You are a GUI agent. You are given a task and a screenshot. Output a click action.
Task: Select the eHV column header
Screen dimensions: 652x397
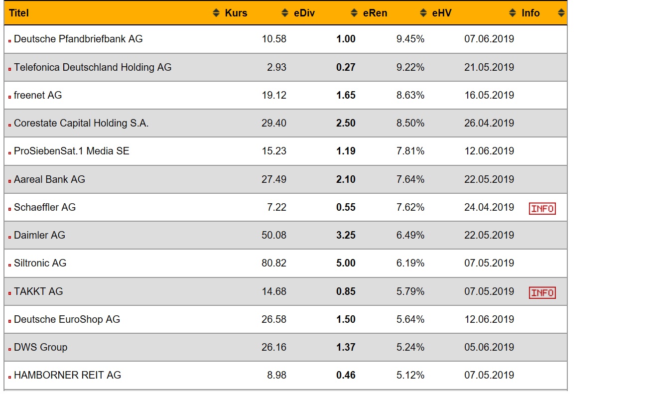(x=442, y=13)
